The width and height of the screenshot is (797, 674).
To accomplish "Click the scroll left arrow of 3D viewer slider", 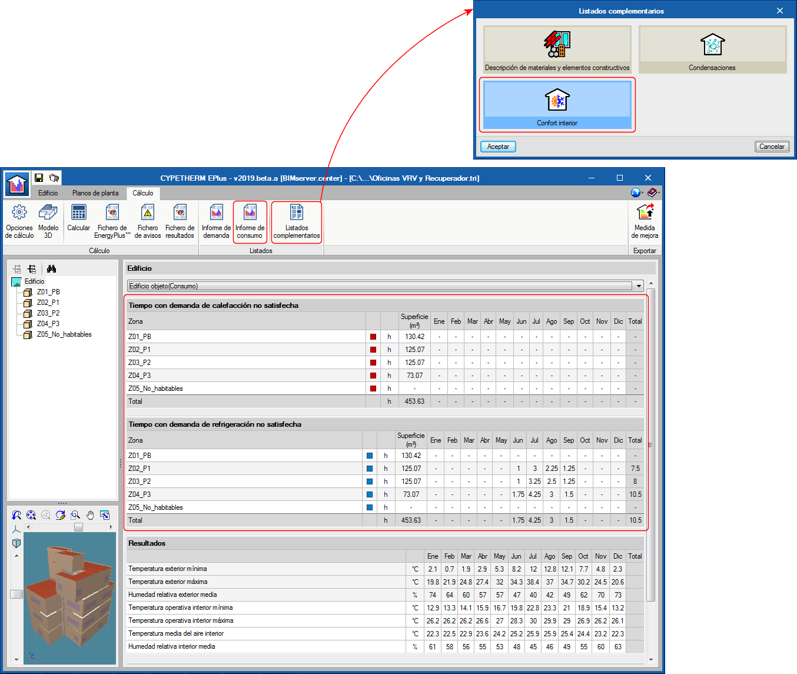I will coord(28,527).
